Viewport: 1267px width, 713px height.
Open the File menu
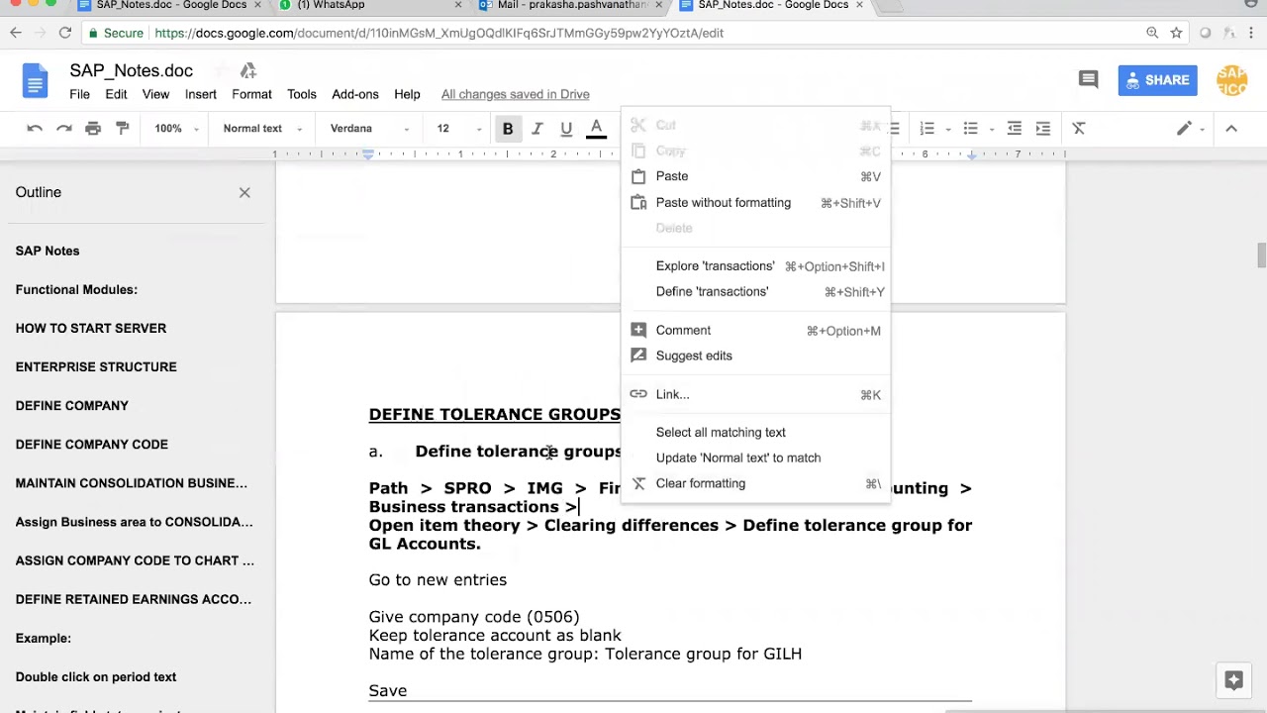[x=79, y=94]
